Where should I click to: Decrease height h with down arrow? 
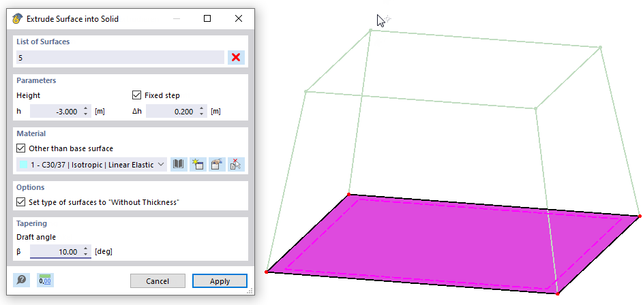point(85,114)
